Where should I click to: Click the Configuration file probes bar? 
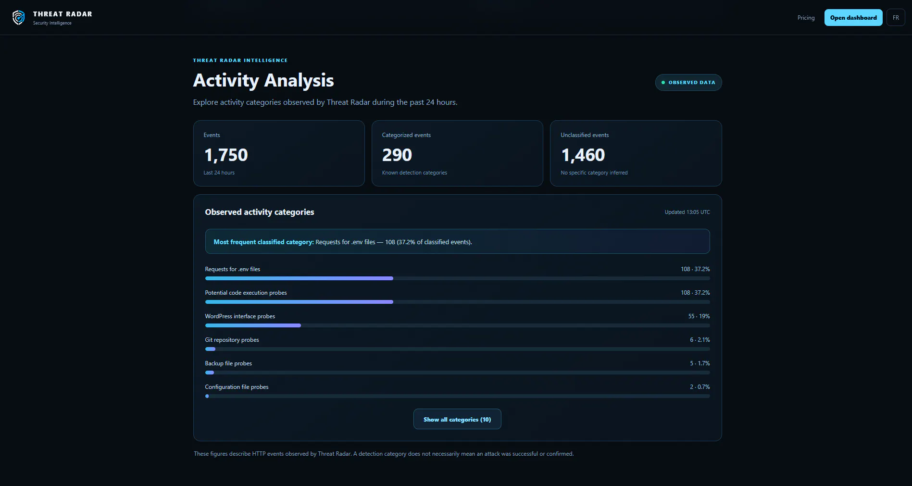click(457, 396)
